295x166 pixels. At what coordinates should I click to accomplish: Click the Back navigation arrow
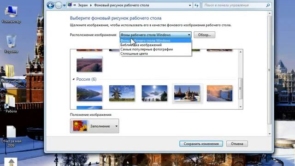pos(50,5)
